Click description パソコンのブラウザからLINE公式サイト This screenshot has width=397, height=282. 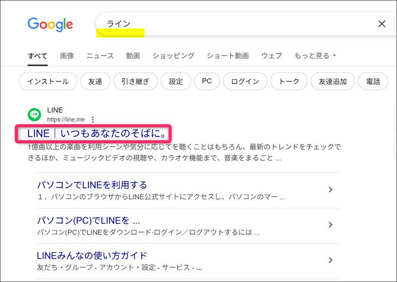161,197
